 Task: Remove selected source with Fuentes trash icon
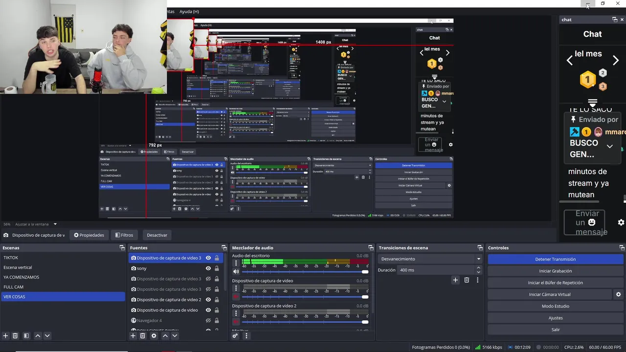pos(143,336)
